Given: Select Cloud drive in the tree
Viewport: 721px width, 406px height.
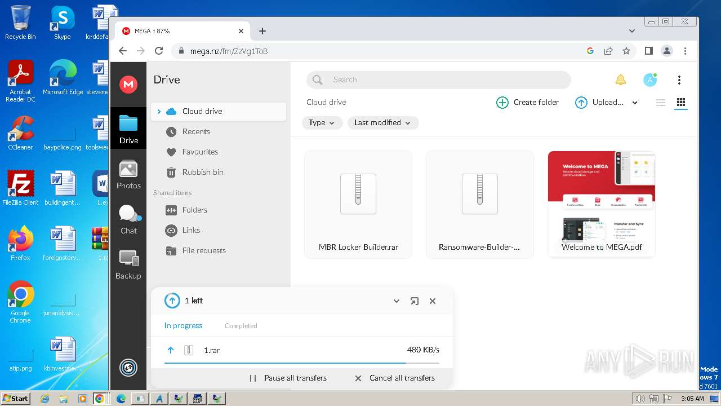Looking at the screenshot, I should pos(219,111).
